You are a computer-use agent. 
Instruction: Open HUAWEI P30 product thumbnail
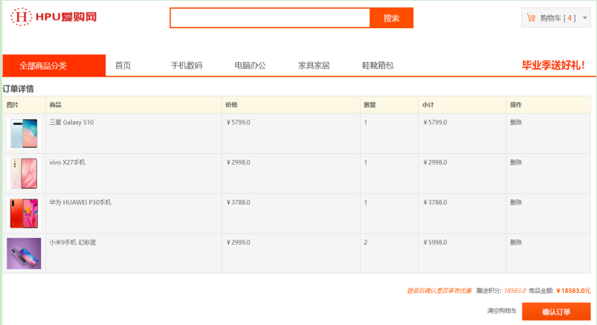pos(24,213)
